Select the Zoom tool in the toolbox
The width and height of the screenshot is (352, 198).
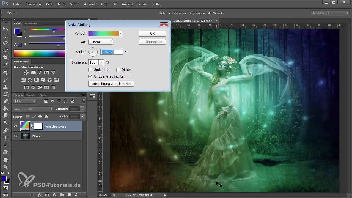[5, 167]
